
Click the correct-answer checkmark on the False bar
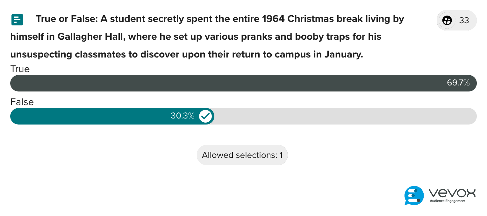click(x=205, y=116)
